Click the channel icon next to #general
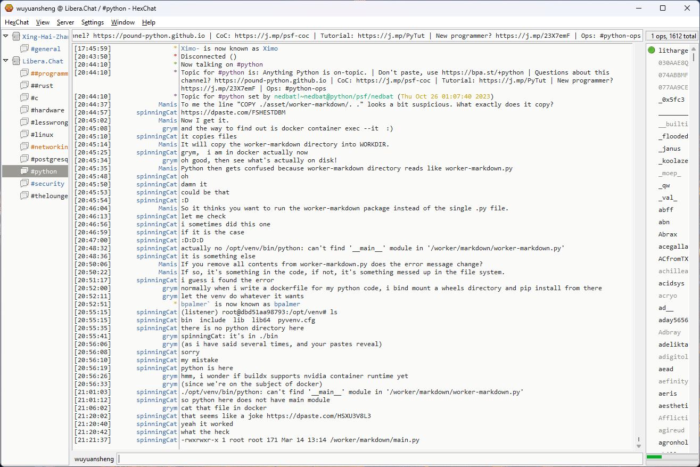Image resolution: width=700 pixels, height=467 pixels. [24, 49]
